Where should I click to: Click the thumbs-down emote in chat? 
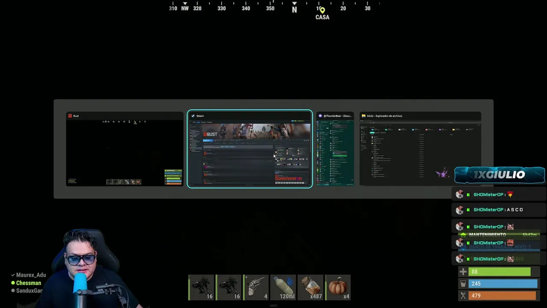point(510,195)
